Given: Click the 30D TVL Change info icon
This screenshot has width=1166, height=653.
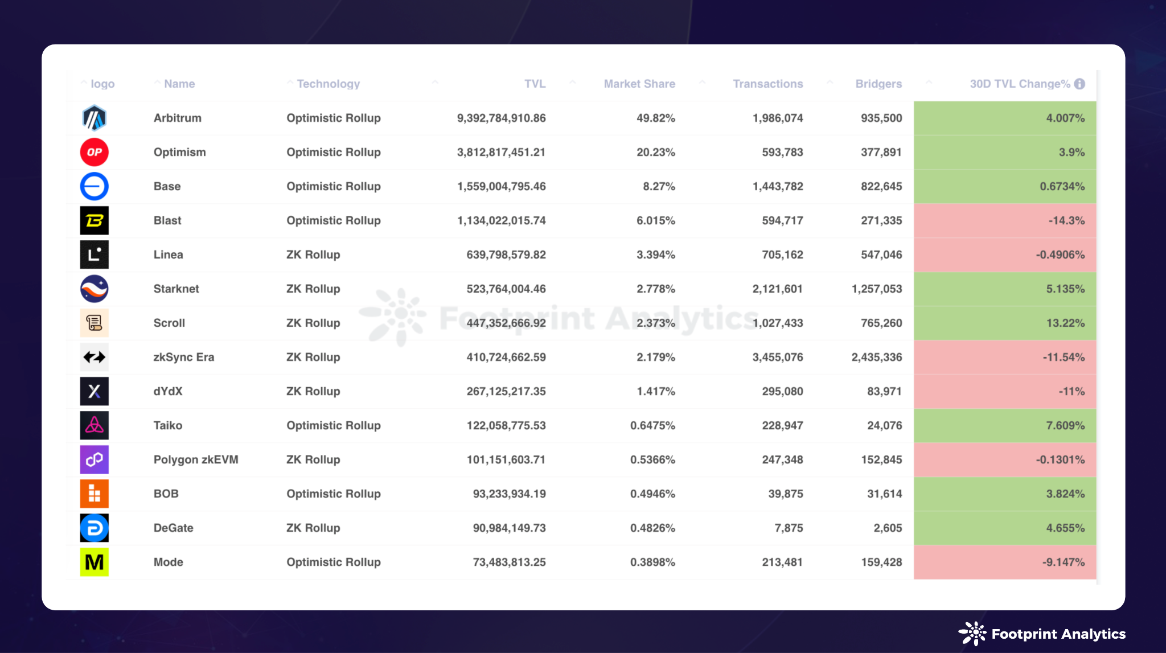Looking at the screenshot, I should 1079,84.
